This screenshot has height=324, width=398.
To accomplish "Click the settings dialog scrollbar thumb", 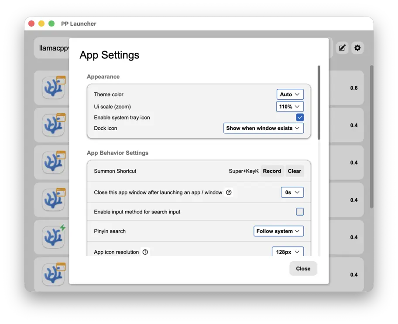I will 319,103.
